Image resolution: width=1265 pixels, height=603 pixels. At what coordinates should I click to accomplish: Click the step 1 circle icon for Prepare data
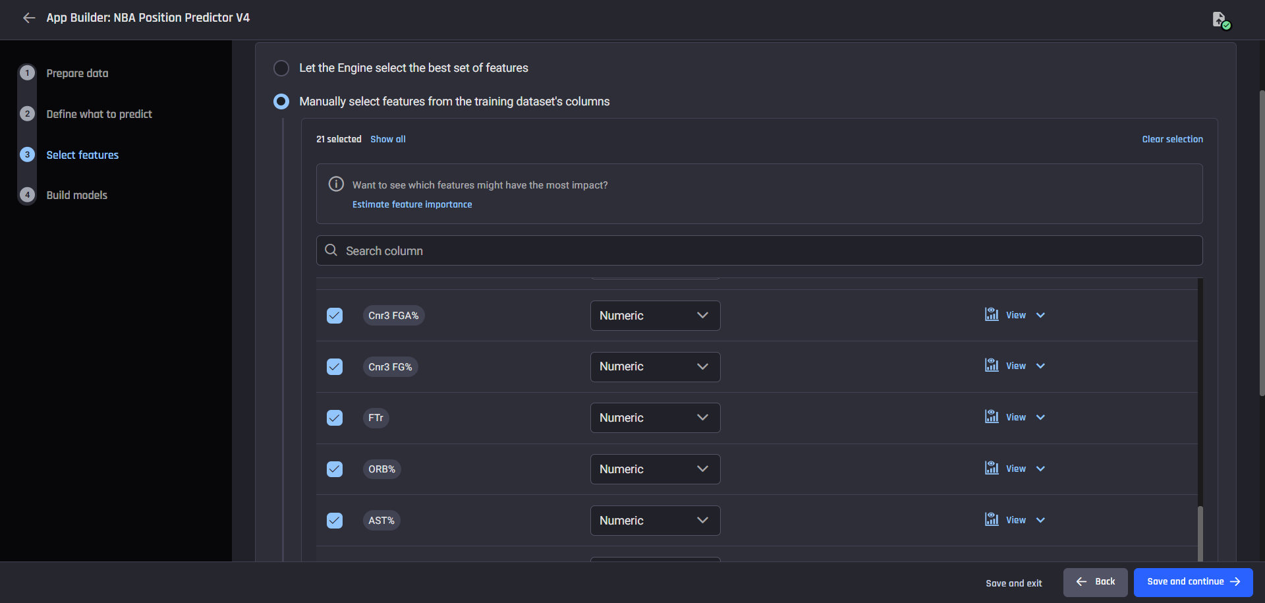pos(27,72)
